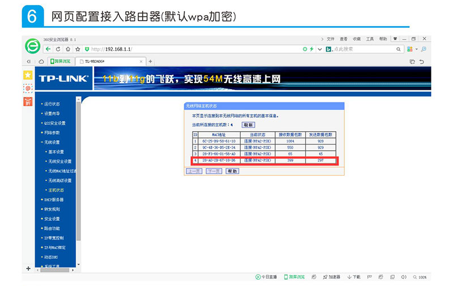The image size is (453, 286).
Task: Close the TL-WR340G+ tab
Action: (141, 62)
